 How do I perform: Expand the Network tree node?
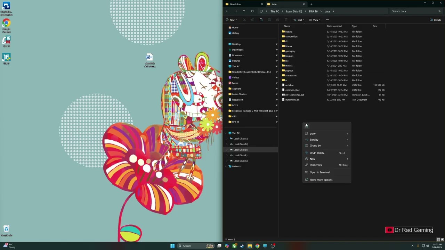coord(225,166)
